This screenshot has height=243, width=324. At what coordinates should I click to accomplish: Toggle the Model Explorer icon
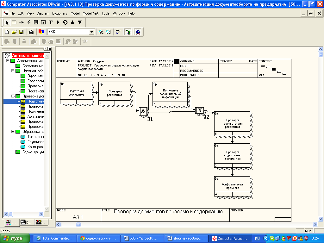[x=128, y=32]
